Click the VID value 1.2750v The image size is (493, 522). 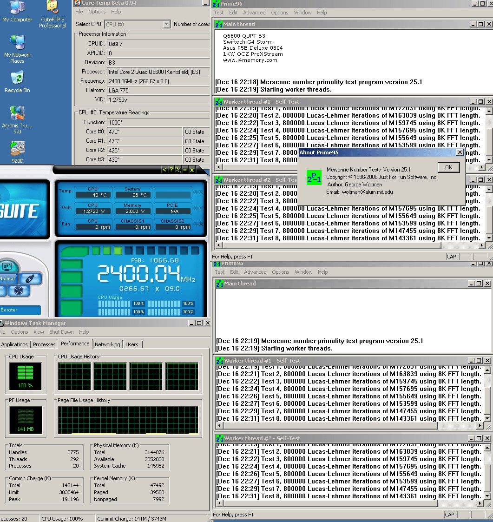[x=158, y=99]
